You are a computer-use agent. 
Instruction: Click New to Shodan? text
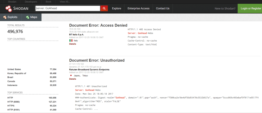coord(225,8)
